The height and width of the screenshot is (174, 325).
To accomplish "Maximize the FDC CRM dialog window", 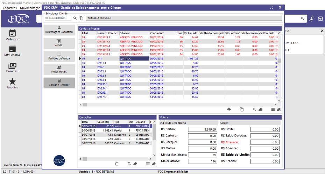I will pos(271,7).
